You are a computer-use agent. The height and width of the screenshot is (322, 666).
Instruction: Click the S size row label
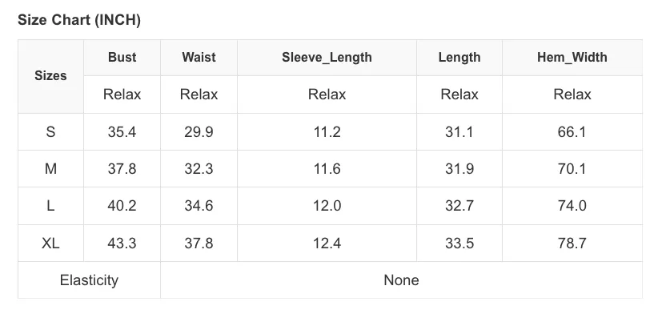coord(50,131)
